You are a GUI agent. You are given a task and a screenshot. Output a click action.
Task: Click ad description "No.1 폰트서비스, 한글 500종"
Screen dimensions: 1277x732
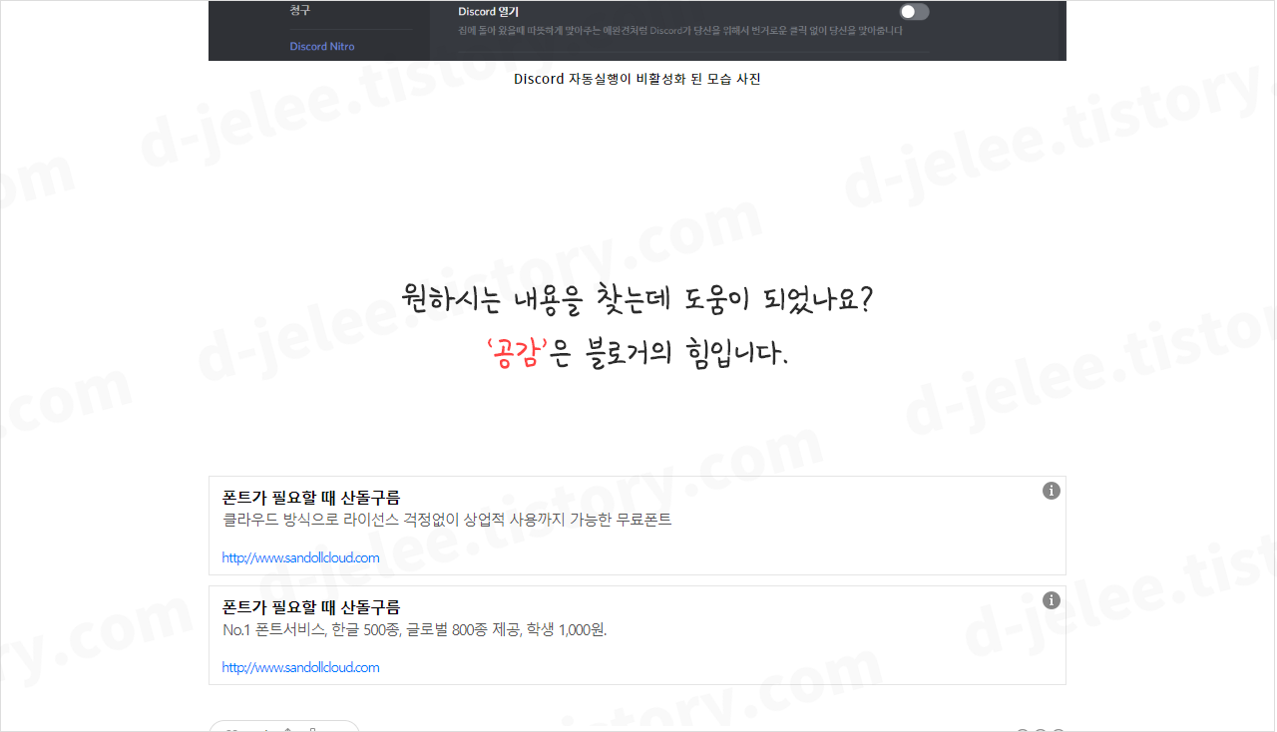click(x=414, y=629)
